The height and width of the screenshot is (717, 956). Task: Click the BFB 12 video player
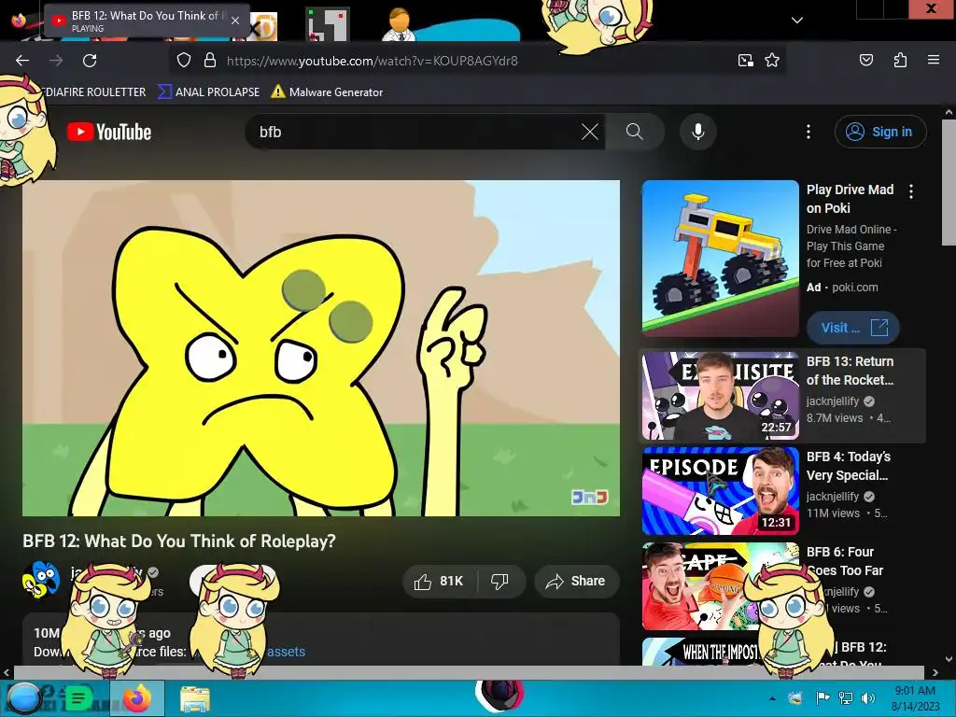[x=321, y=348]
